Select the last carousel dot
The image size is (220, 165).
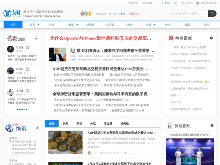(x=26, y=110)
